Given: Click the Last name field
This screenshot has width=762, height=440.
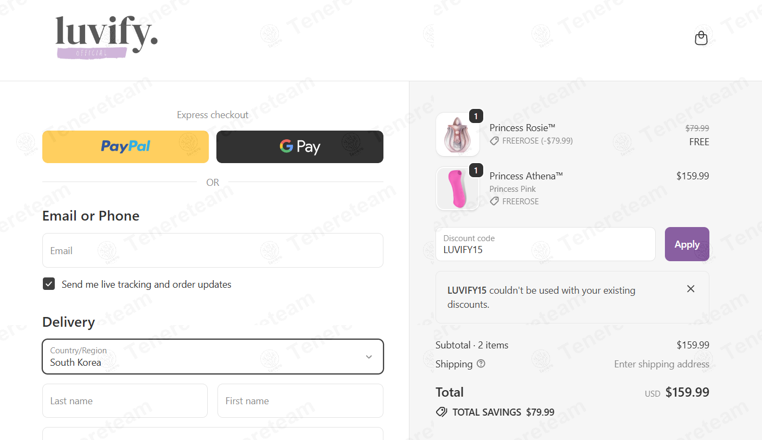Looking at the screenshot, I should click(x=125, y=401).
